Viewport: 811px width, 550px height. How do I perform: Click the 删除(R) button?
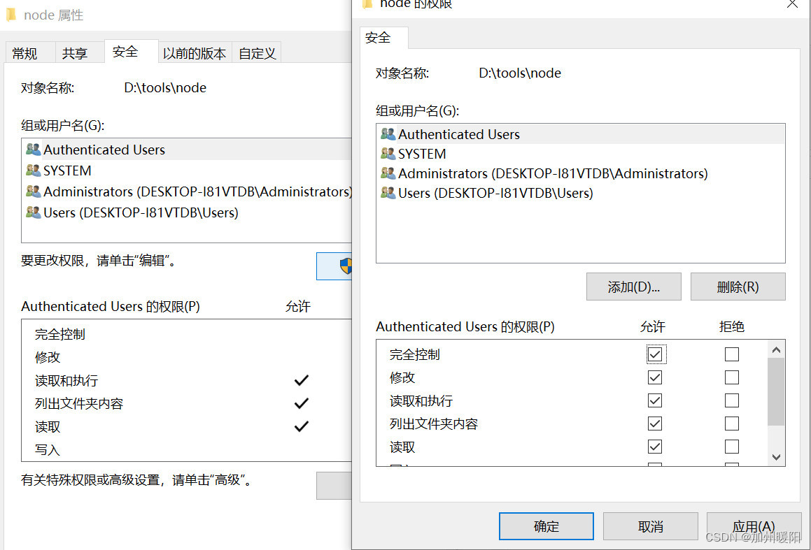pyautogui.click(x=738, y=286)
